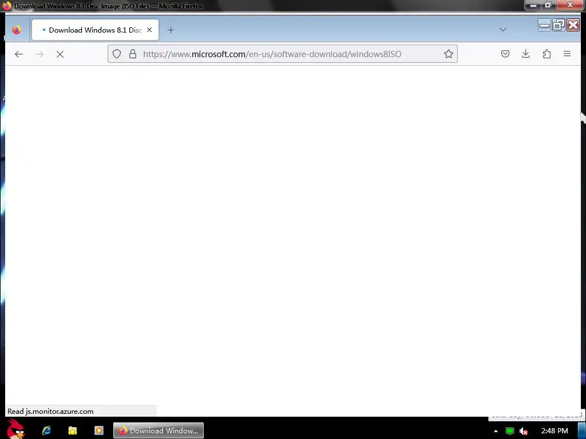Open the Extensions menu
586x439 pixels.
tap(547, 54)
